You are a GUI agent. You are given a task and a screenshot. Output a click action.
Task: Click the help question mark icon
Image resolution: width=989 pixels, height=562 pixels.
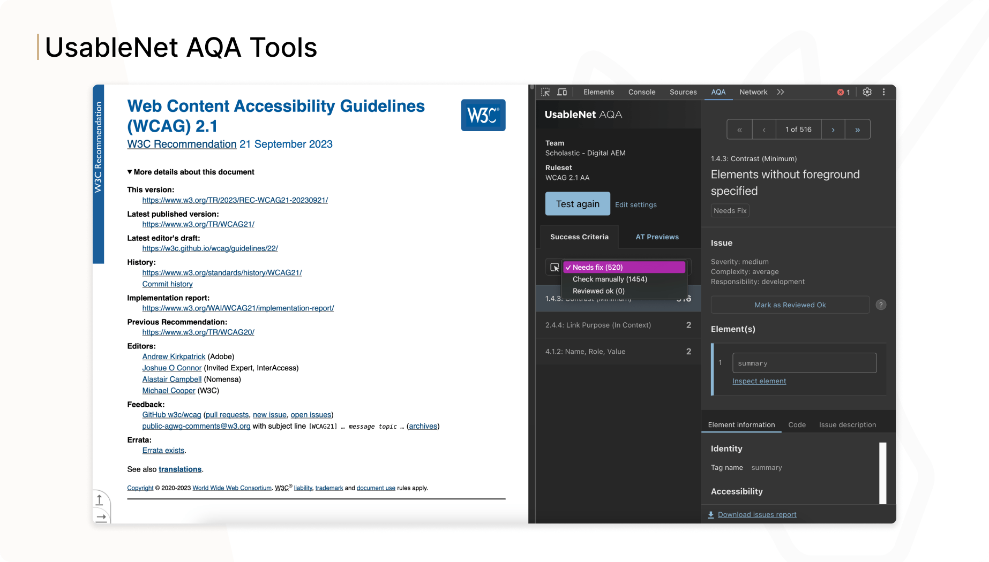(881, 305)
